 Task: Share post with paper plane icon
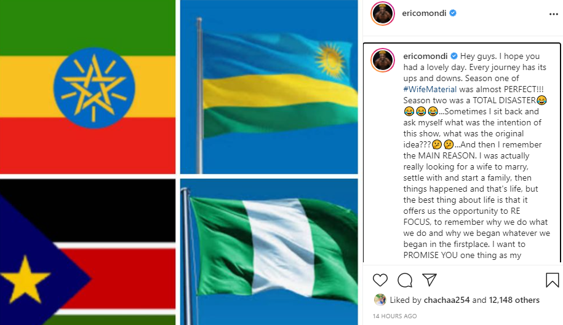coord(429,280)
